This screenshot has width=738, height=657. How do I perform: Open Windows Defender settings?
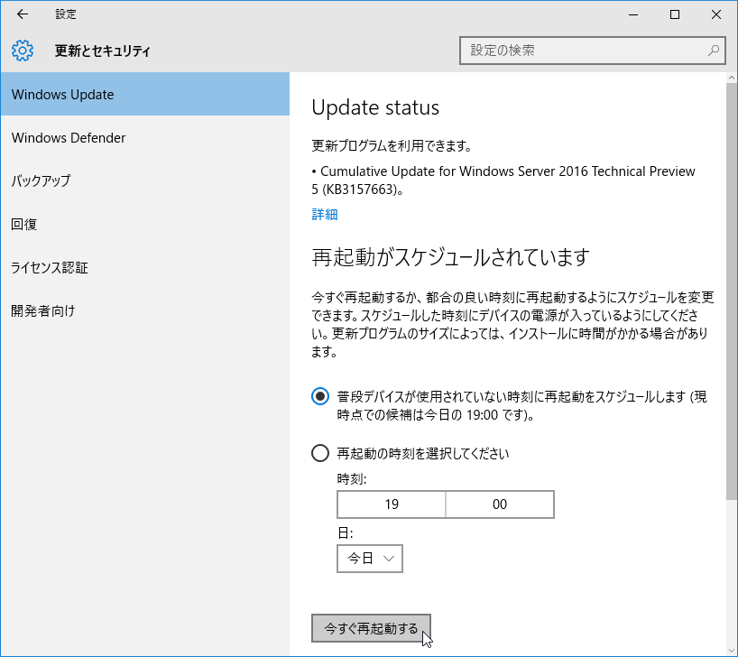145,137
